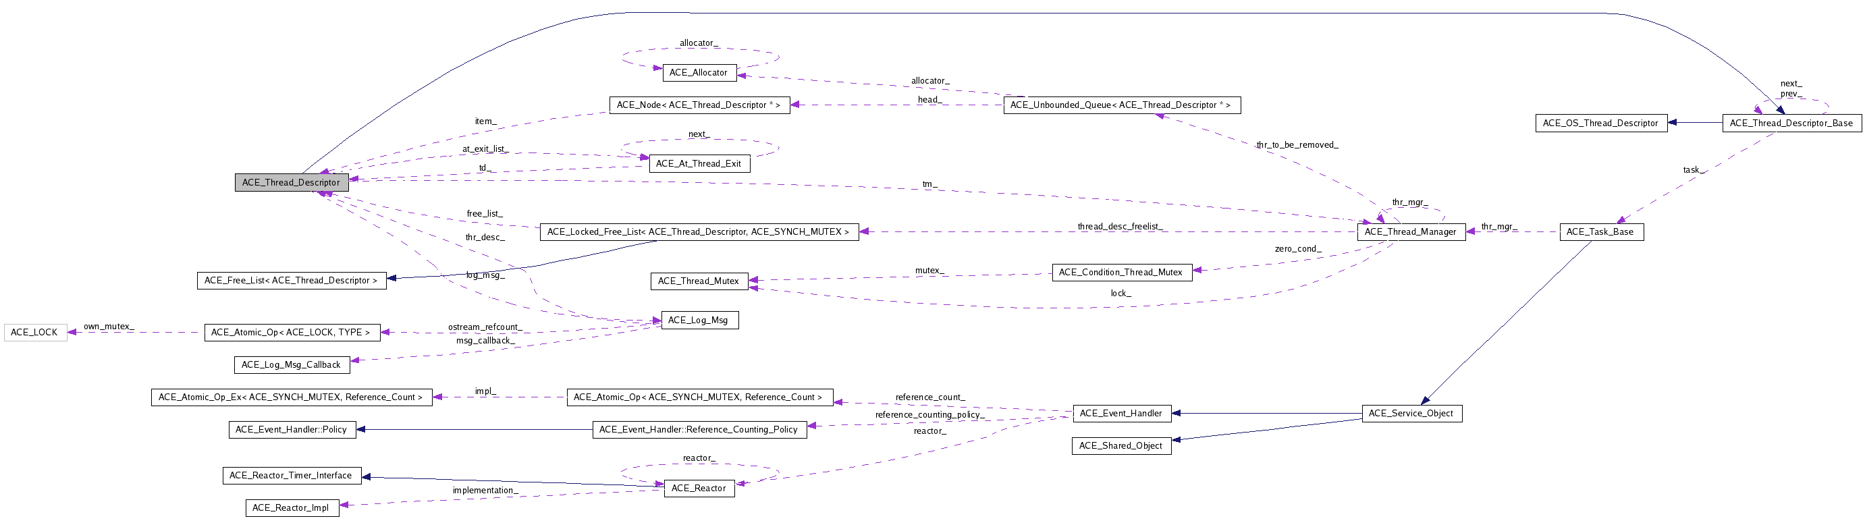
Task: Select the ACE_Thread_Manager node
Action: 1410,231
